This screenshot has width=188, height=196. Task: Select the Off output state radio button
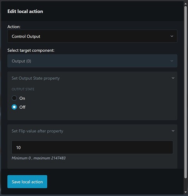point(14,107)
